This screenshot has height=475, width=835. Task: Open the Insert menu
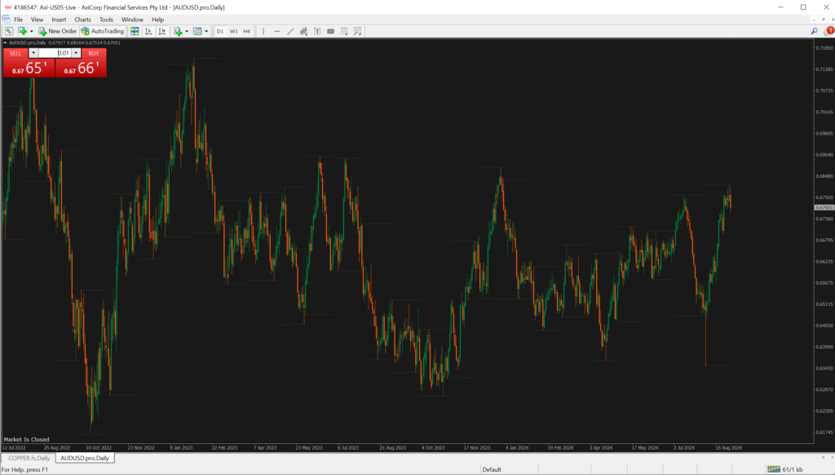tap(59, 20)
